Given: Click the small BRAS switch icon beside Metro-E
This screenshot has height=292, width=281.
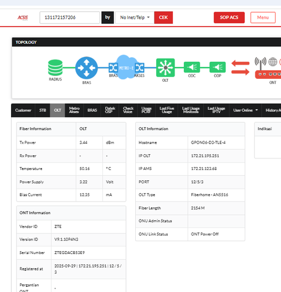Looking at the screenshot, I should point(113,68).
